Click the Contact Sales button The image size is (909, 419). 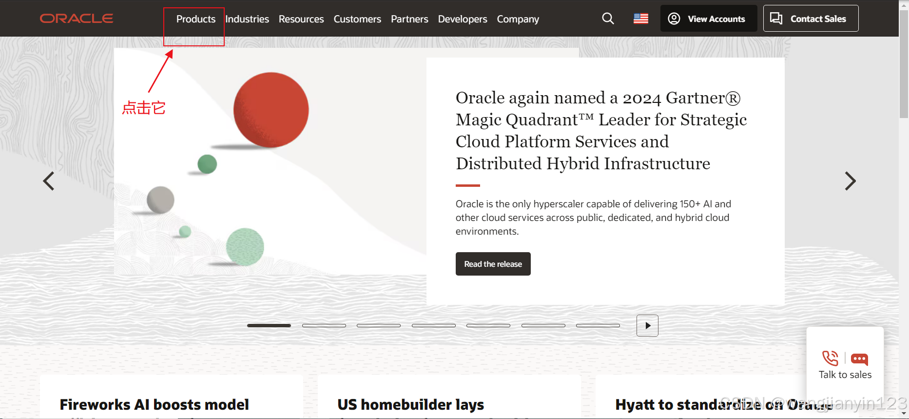(x=811, y=19)
